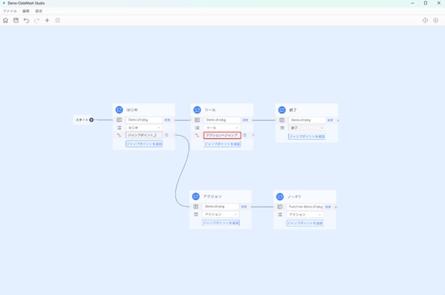Click change link beside Demo.dirpkg in アクション node
The width and height of the screenshot is (445, 295).
244,206
